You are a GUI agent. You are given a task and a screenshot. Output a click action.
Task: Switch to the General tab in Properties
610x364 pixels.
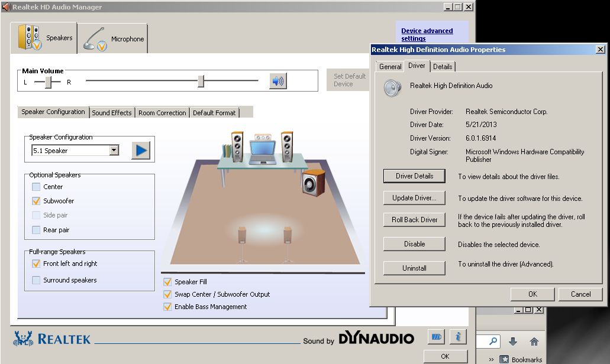(390, 67)
